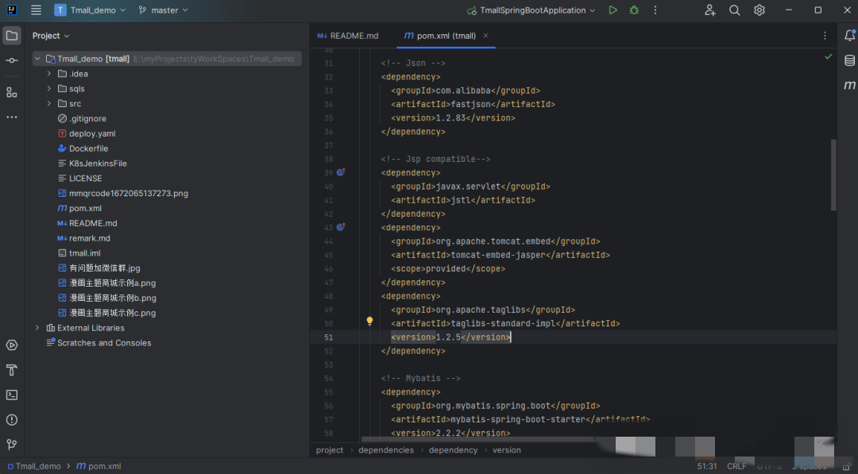Open the Project view dropdown
Viewport: 858px width, 474px height.
point(51,36)
